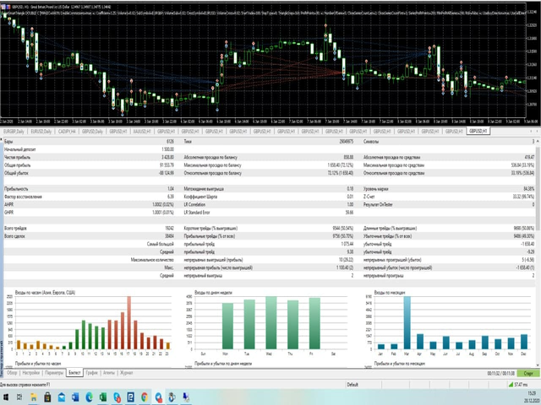Open the График tester tab
541x405 pixels.
coord(92,373)
